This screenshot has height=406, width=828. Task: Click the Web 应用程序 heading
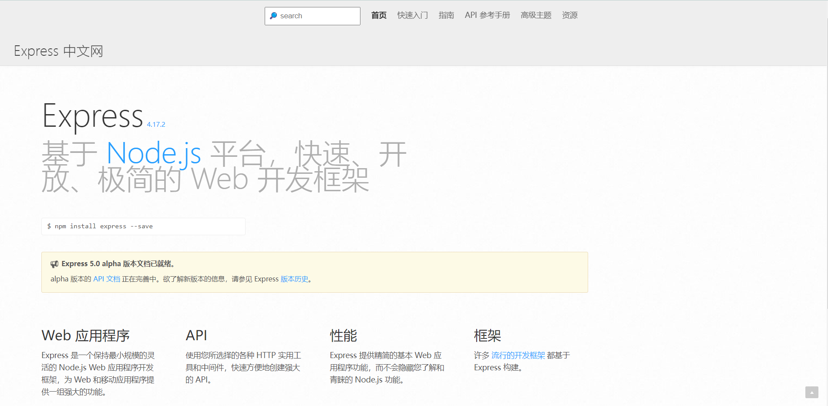click(x=86, y=335)
